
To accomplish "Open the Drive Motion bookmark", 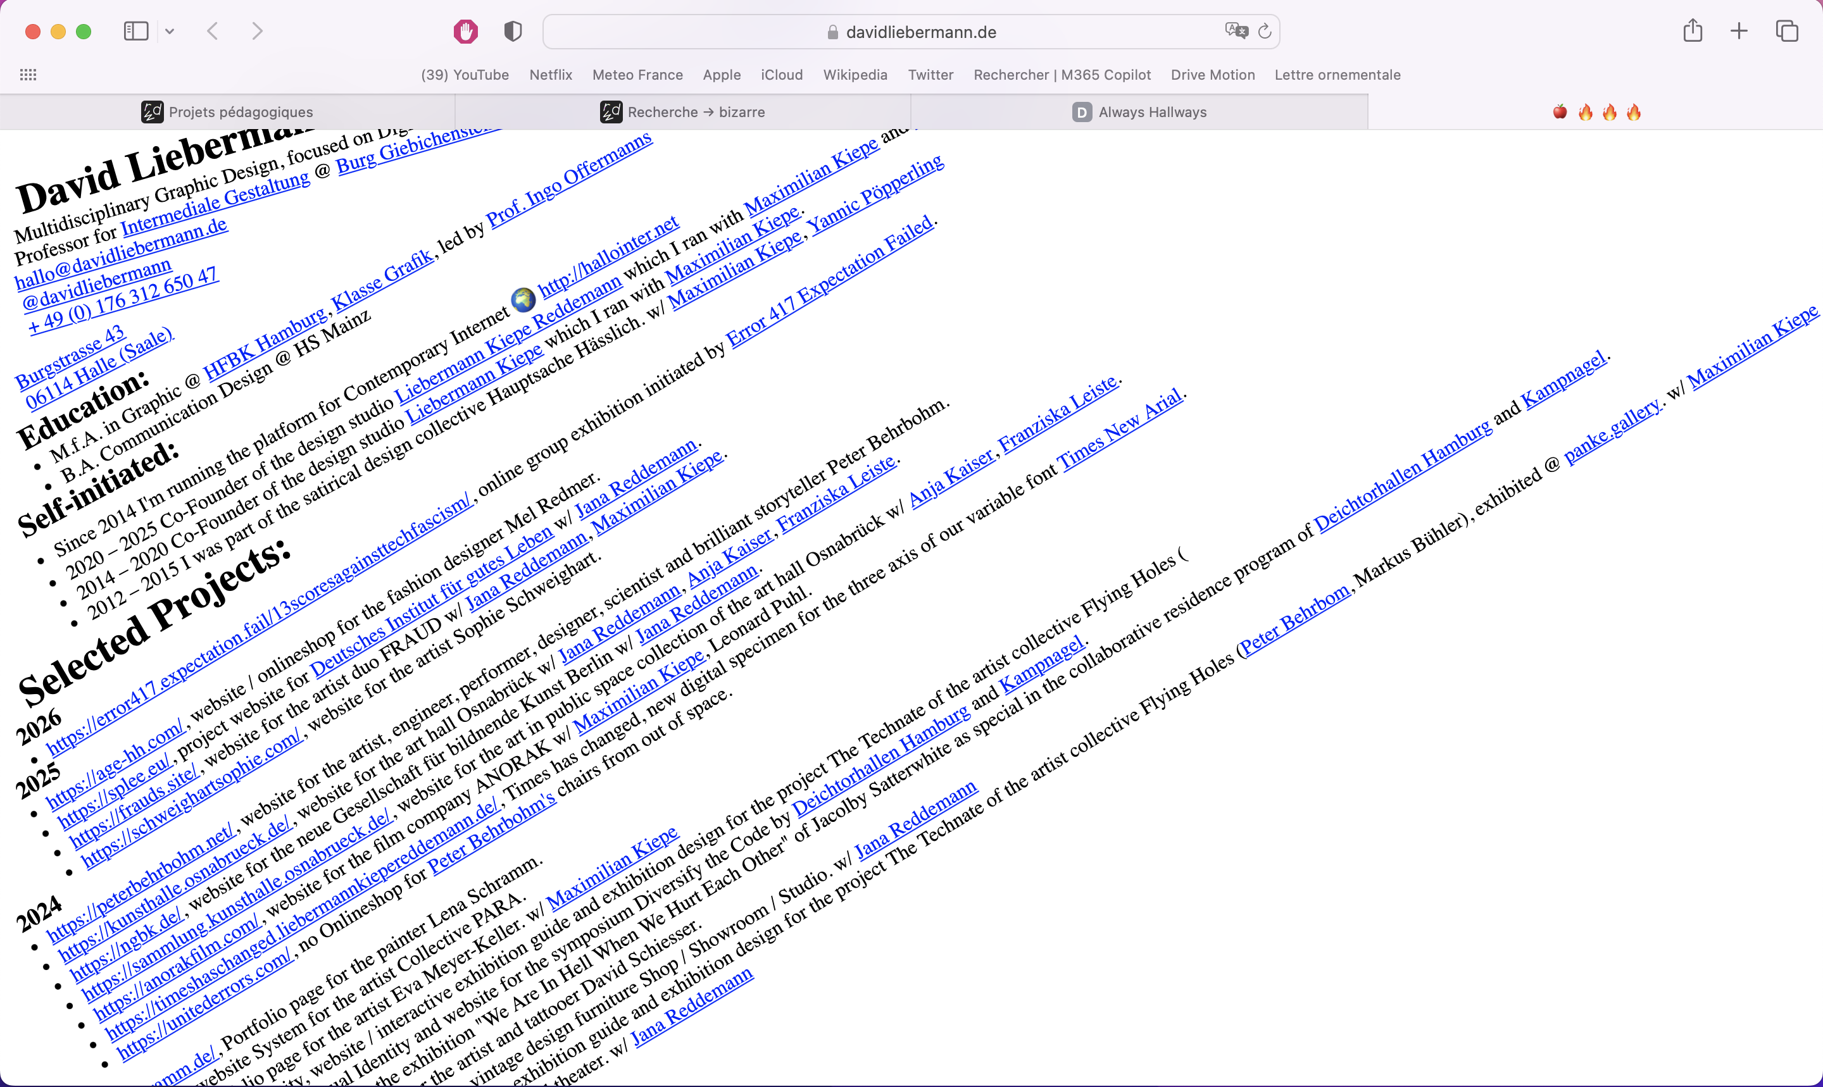I will [x=1213, y=75].
